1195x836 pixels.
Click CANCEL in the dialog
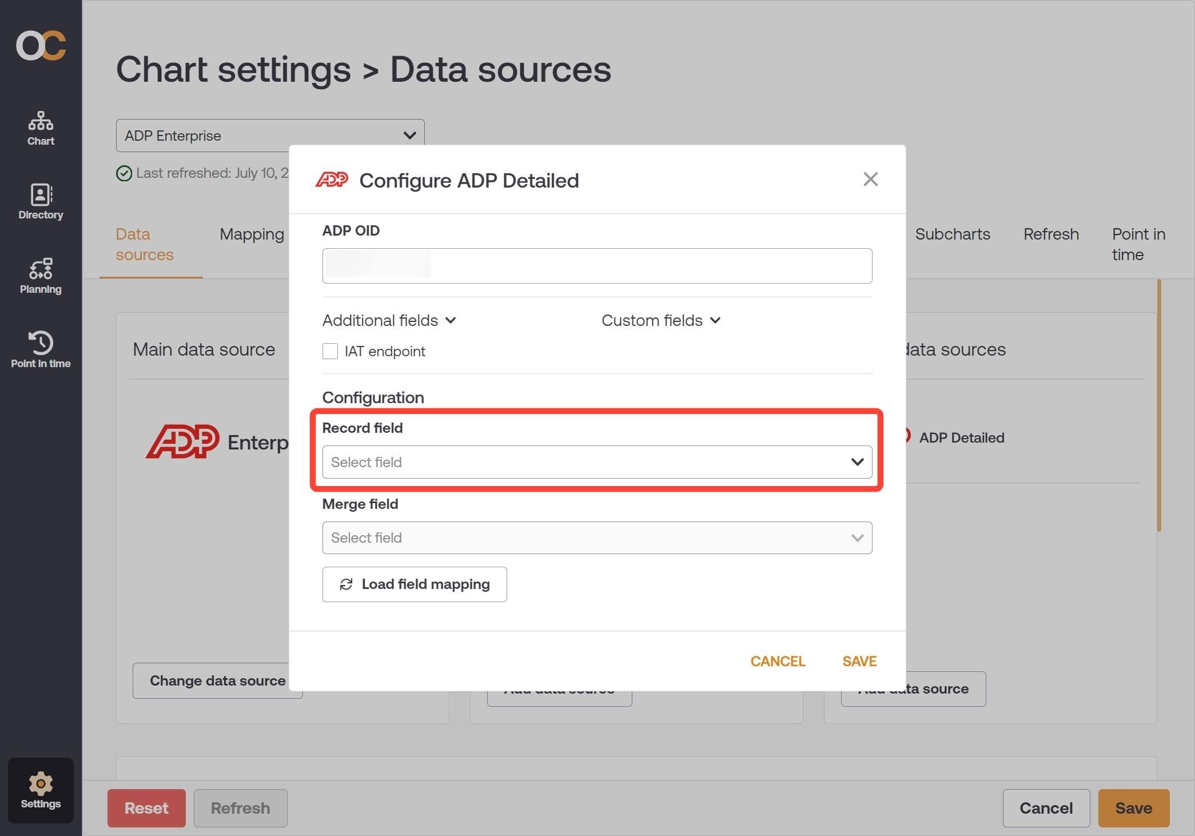coord(778,661)
